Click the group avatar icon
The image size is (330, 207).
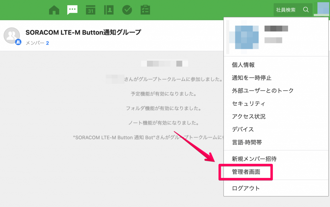tap(12, 36)
